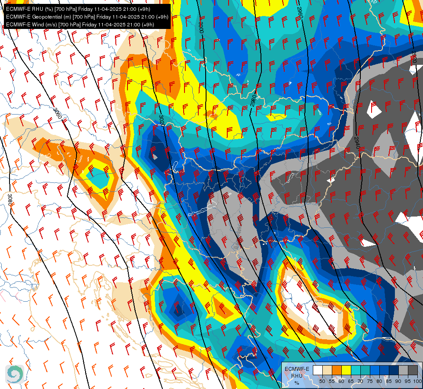The width and height of the screenshot is (423, 389).
Task: Click the 80 tick value in the legend
Action: point(379,381)
